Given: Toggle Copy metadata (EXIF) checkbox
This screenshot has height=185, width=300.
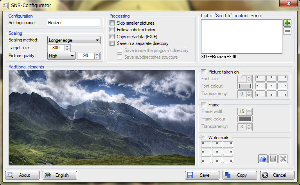Looking at the screenshot, I should click(x=112, y=36).
